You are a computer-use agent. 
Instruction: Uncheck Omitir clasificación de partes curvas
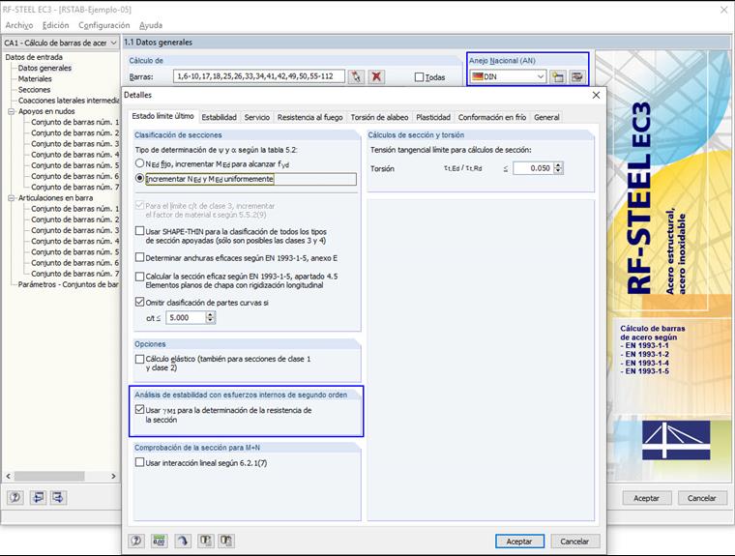(x=139, y=303)
